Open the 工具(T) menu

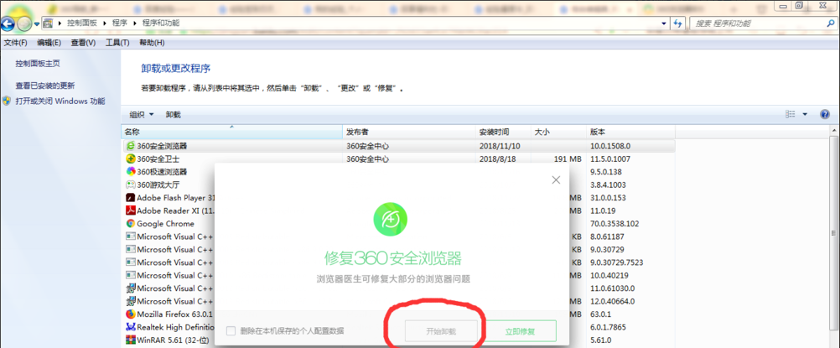point(117,43)
